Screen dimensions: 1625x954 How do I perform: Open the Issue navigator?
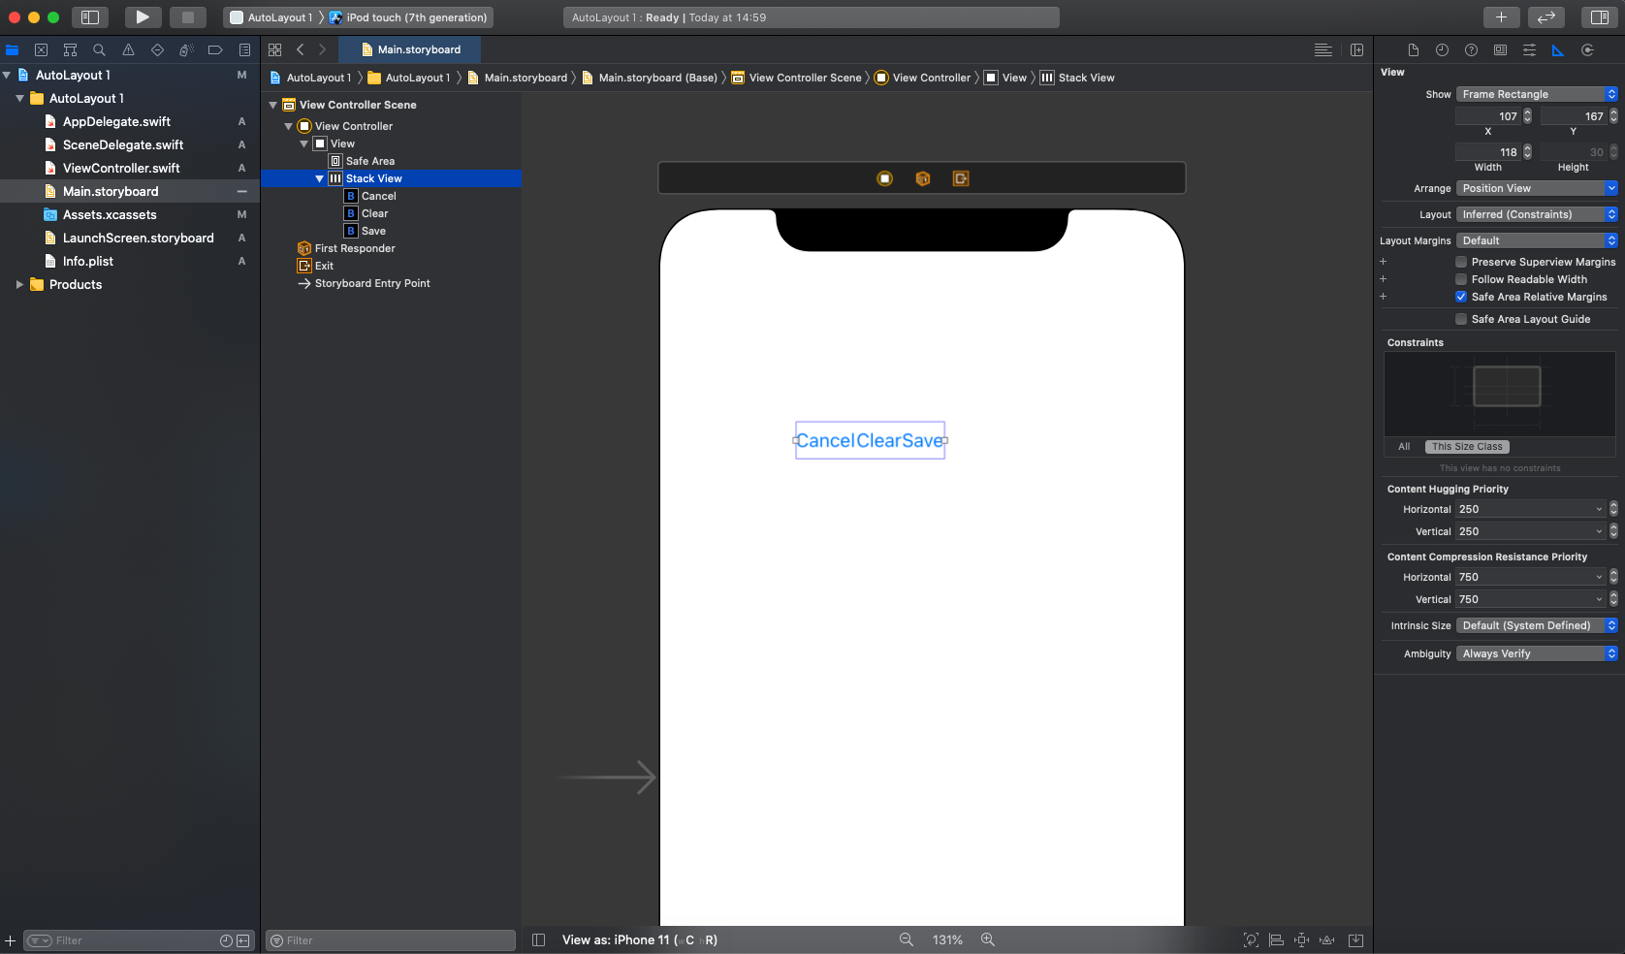click(128, 49)
